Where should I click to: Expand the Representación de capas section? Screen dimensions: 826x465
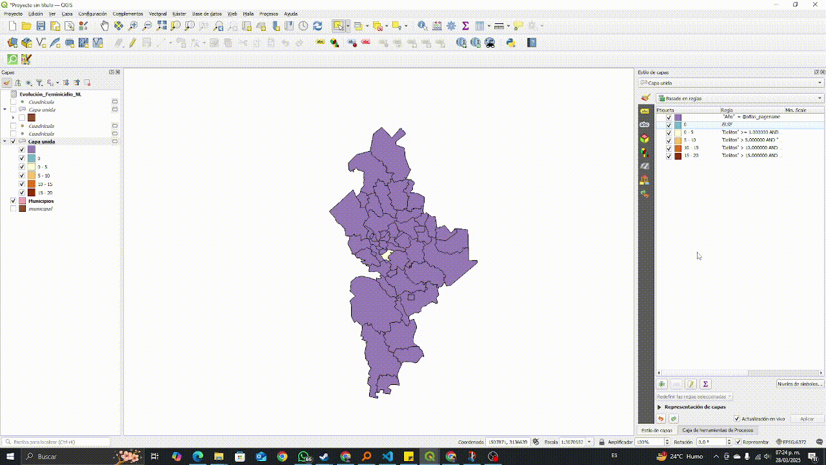tap(660, 407)
